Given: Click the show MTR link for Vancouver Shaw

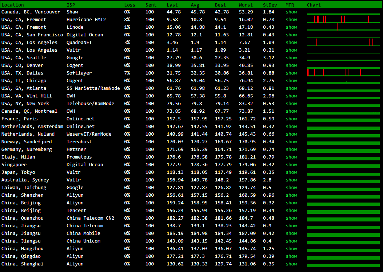Looking at the screenshot, I should pos(291,12).
